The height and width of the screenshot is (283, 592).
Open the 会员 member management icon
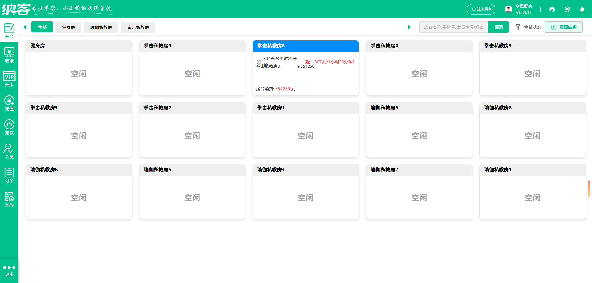pyautogui.click(x=9, y=151)
